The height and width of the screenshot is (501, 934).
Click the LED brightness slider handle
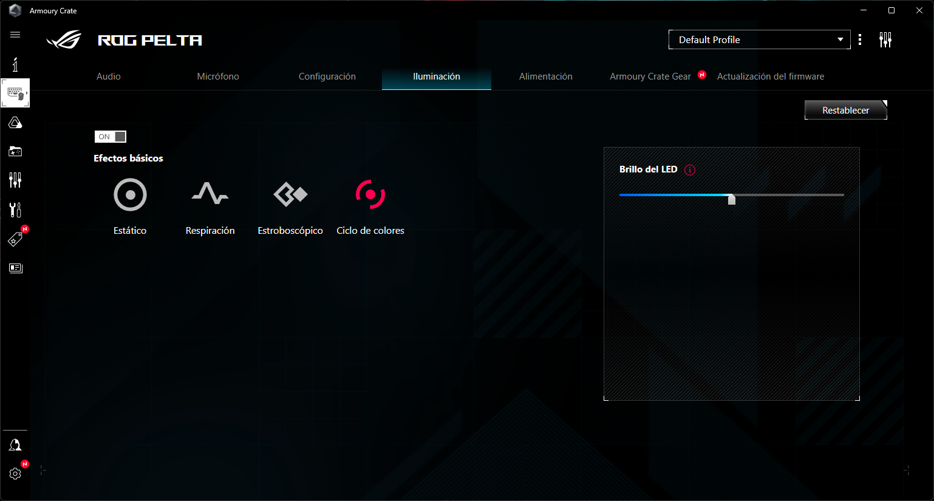[732, 199]
